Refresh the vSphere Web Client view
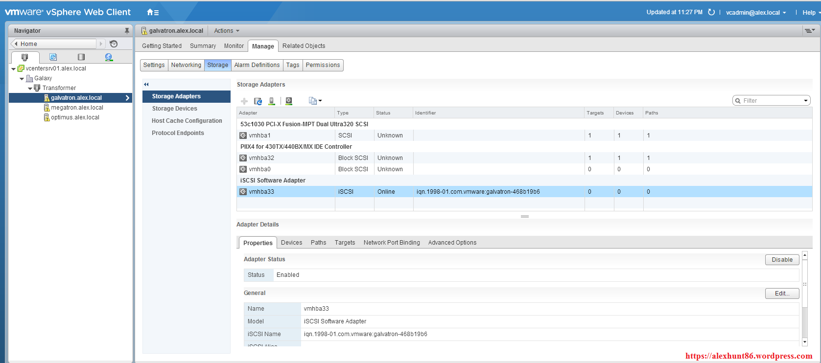The height and width of the screenshot is (363, 821). (711, 12)
